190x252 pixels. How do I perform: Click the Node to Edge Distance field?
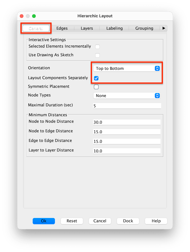pos(127,132)
